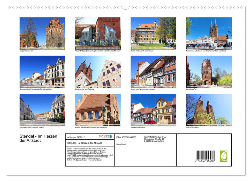
Task: Click the Straße zum Winckelmannmuseum photo
Action: 153,72
